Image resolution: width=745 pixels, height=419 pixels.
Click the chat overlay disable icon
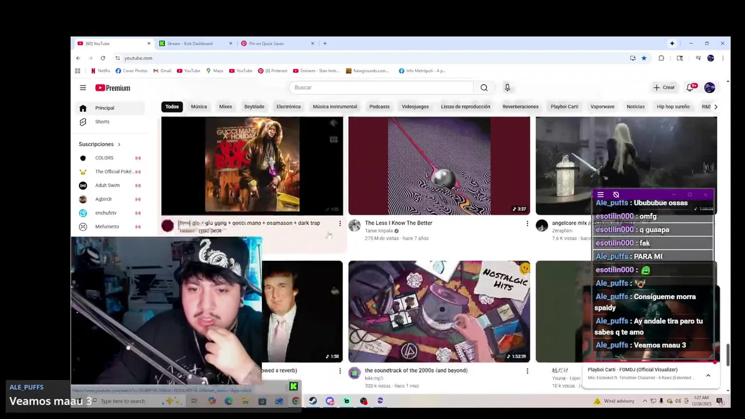point(616,195)
